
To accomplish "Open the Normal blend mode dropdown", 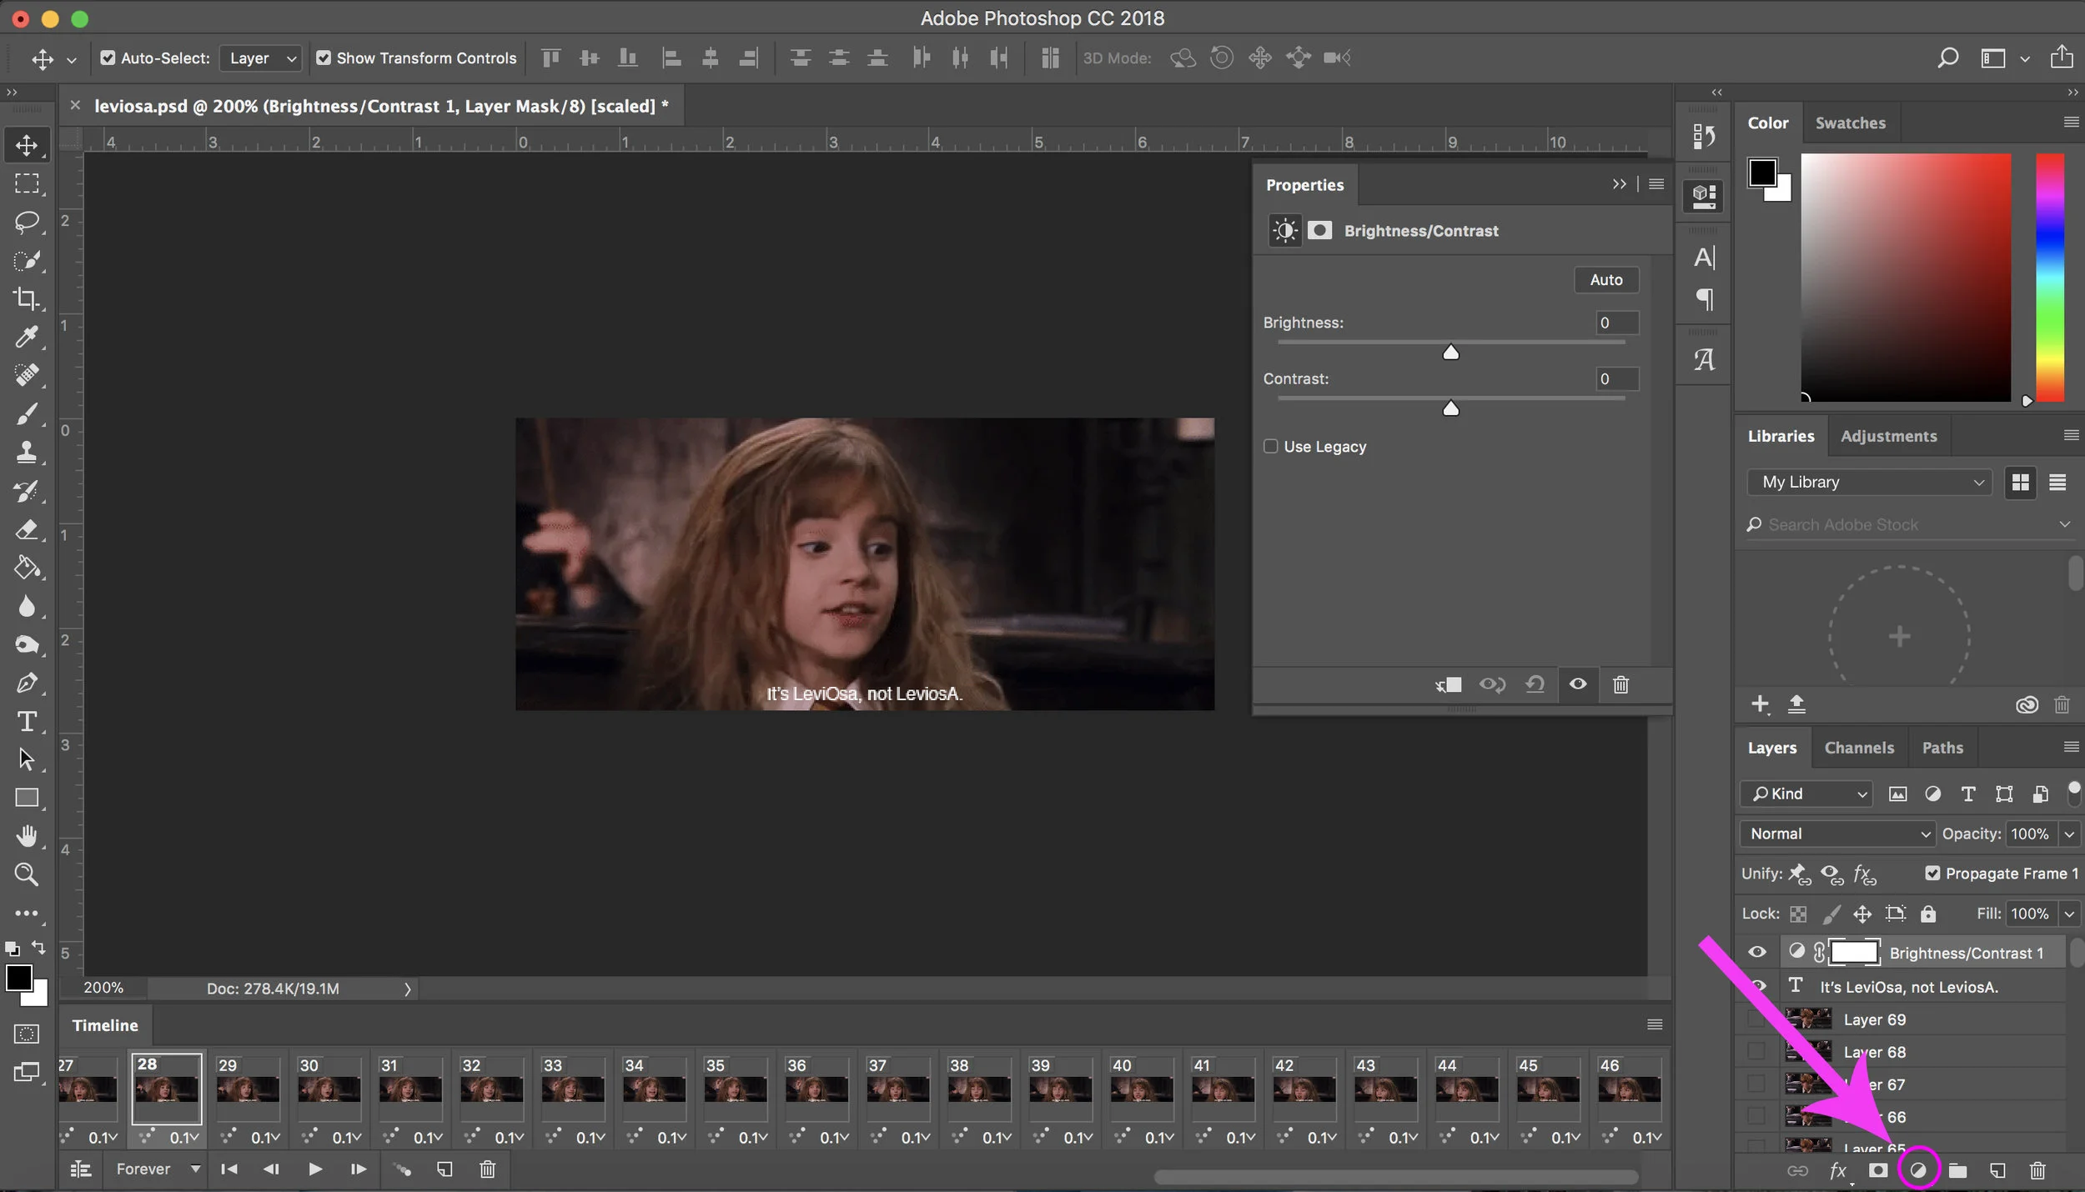I will (1837, 834).
